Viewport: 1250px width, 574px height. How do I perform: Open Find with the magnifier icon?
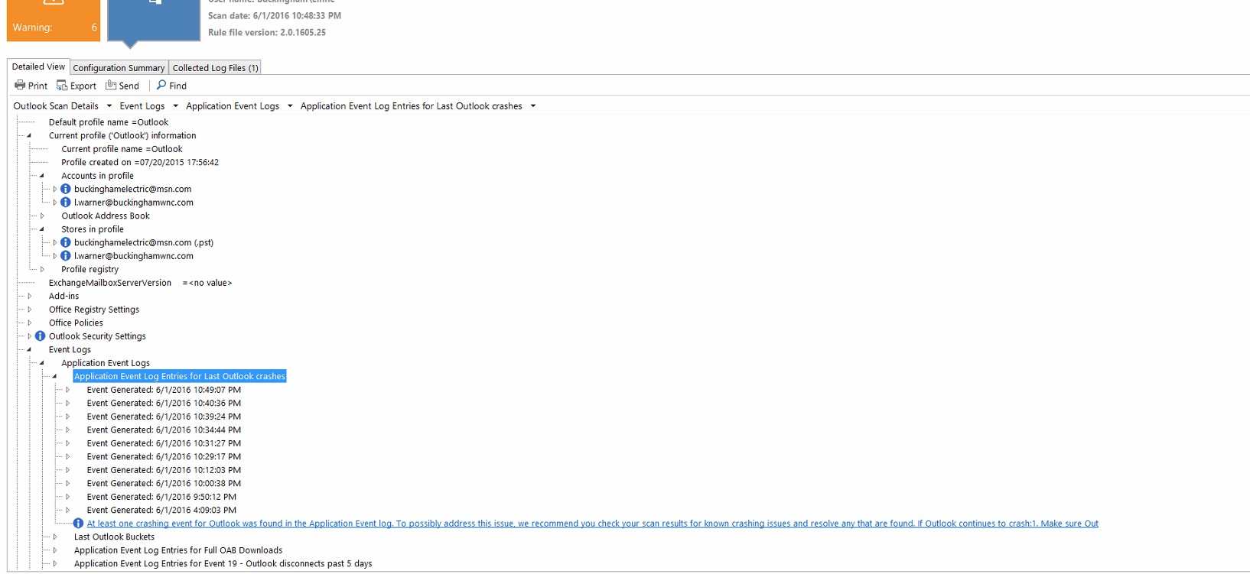coord(161,86)
